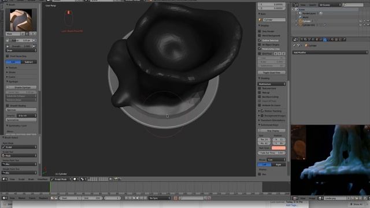This screenshot has height=208, width=370.
Task: Select RenderLayers row in outliner
Action: [309, 13]
